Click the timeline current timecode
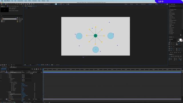Viewport: 183px width, 103px height. 4,69
